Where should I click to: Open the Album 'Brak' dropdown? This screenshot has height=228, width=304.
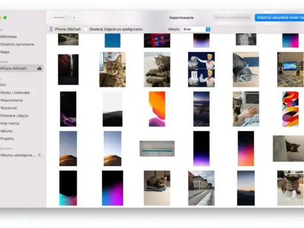(x=196, y=29)
